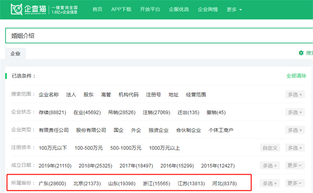Screen dimensions: 313x193
Task: Click the search field containing 婚姻介绍
Action: point(156,36)
